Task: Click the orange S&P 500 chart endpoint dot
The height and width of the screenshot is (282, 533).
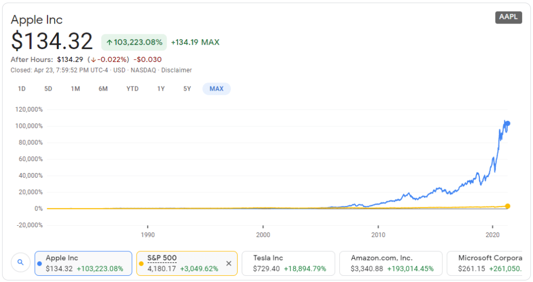Action: [x=507, y=206]
